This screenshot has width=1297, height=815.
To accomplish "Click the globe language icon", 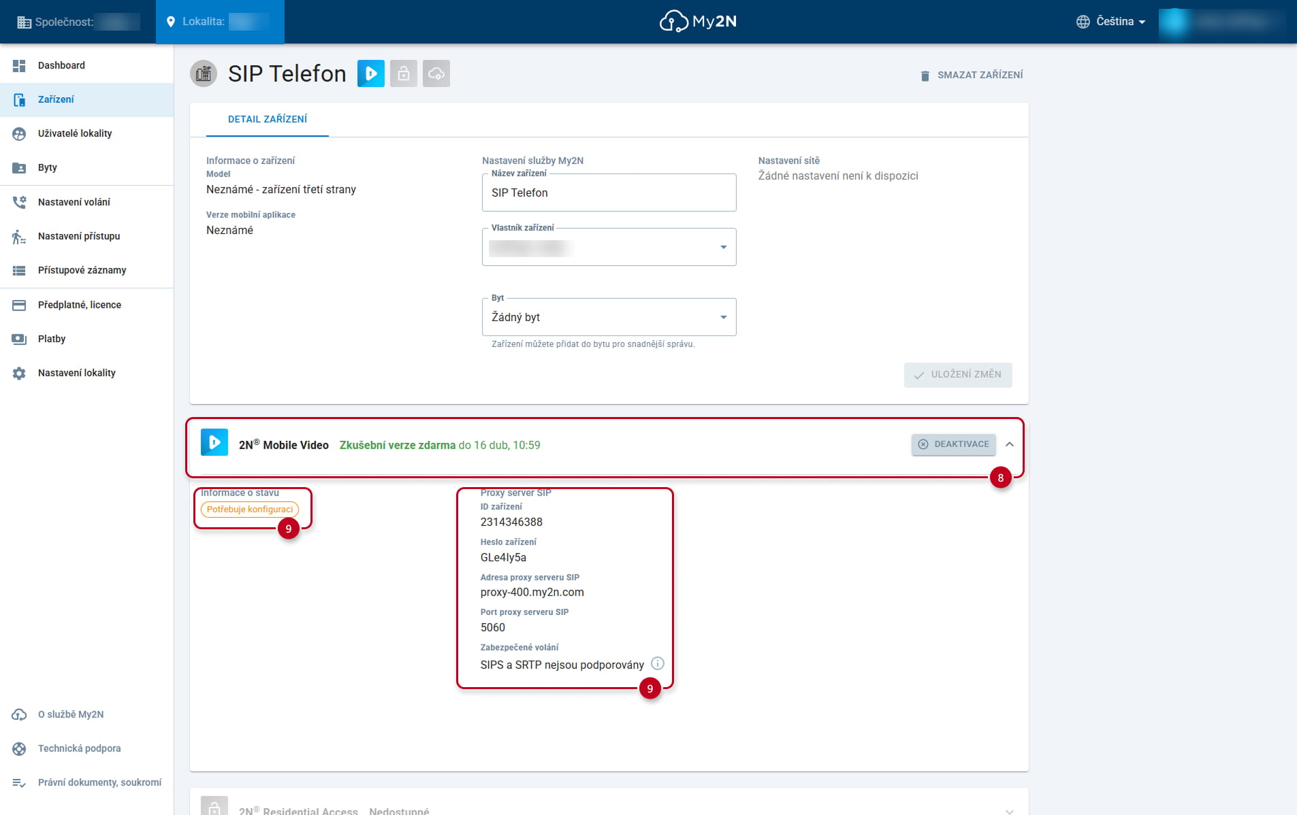I will coord(1083,22).
